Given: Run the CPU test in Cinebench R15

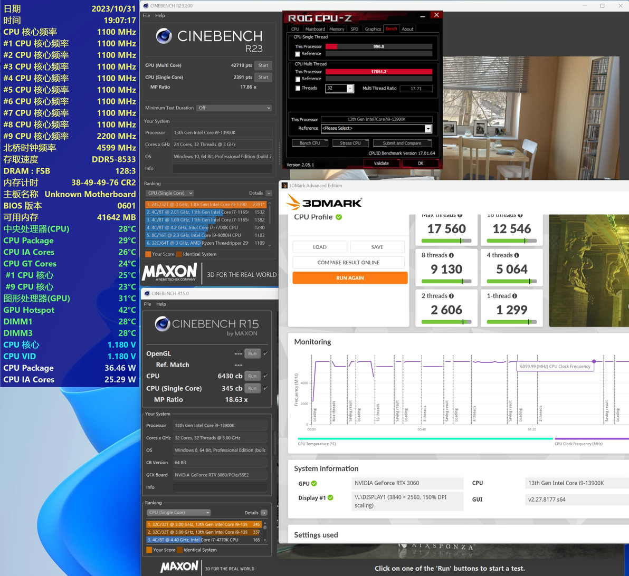Looking at the screenshot, I should tap(252, 376).
